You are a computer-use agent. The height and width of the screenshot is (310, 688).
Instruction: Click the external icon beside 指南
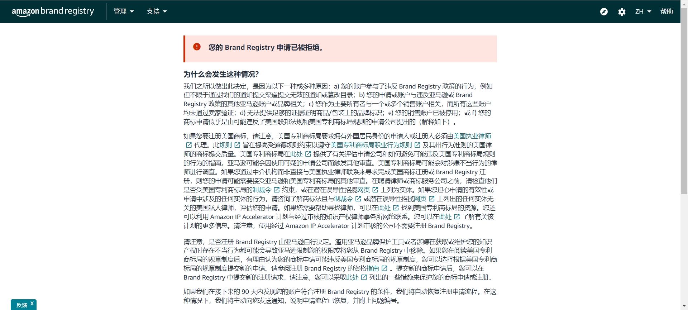coord(384,268)
